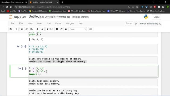This screenshot has width=170, height=96.
Task: Click the Last Checkpoint 18 minutes ago text
Action: coord(55,17)
